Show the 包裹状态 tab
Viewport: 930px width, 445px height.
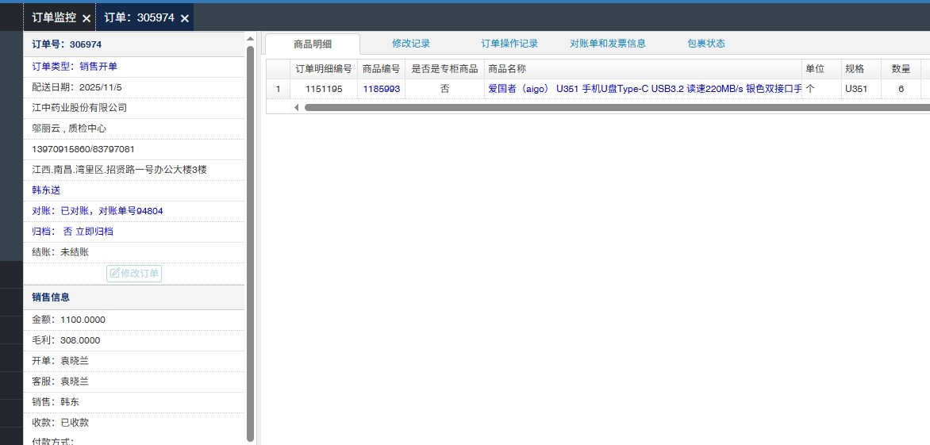705,44
